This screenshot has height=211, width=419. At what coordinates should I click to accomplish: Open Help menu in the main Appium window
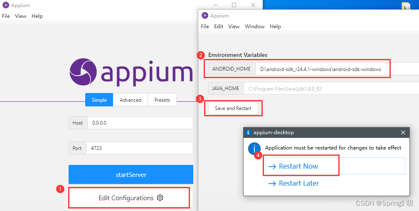[x=37, y=16]
